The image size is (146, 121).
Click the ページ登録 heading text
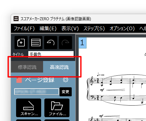pos(40,80)
